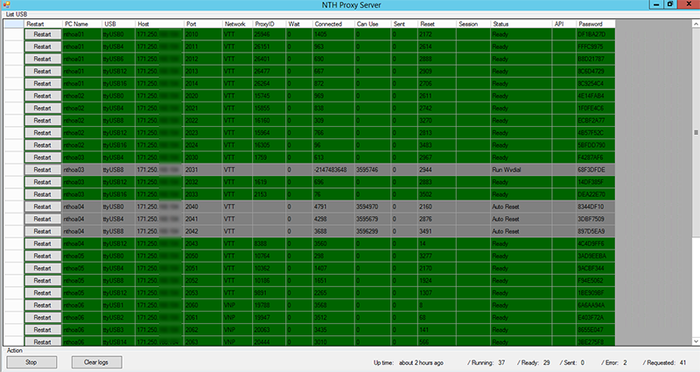This screenshot has width=700, height=372.
Task: Select the password cell 4E14FAB4
Action: tap(596, 96)
